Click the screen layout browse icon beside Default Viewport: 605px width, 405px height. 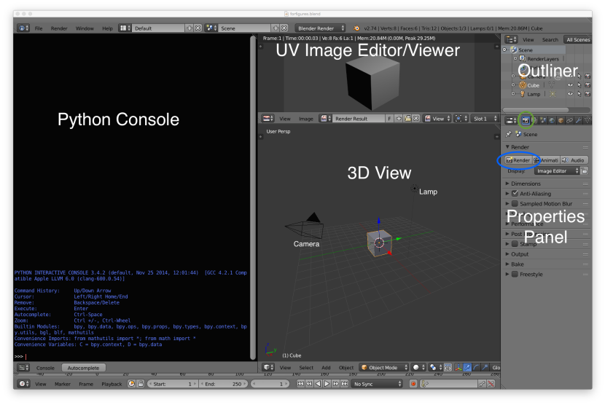tap(124, 28)
